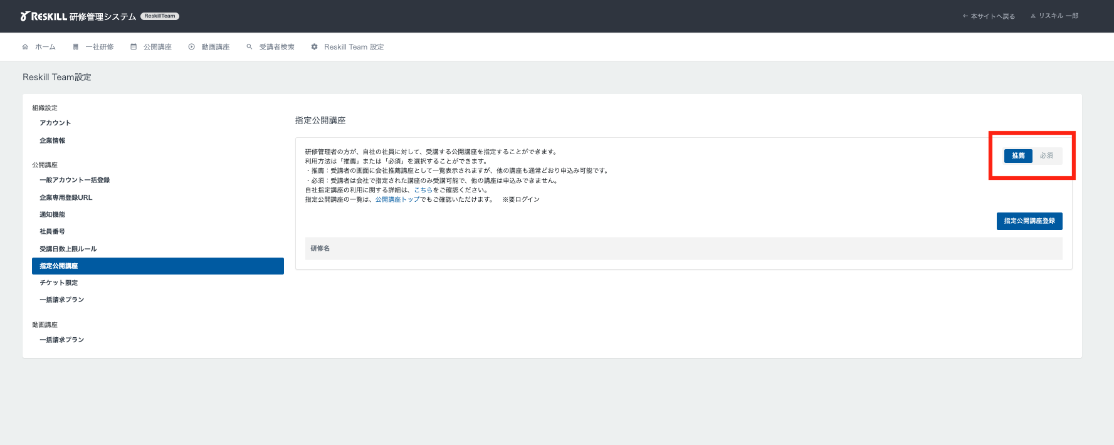Screen dimensions: 1114x445
Task: Select the 推薦 toggle option
Action: 1018,156
